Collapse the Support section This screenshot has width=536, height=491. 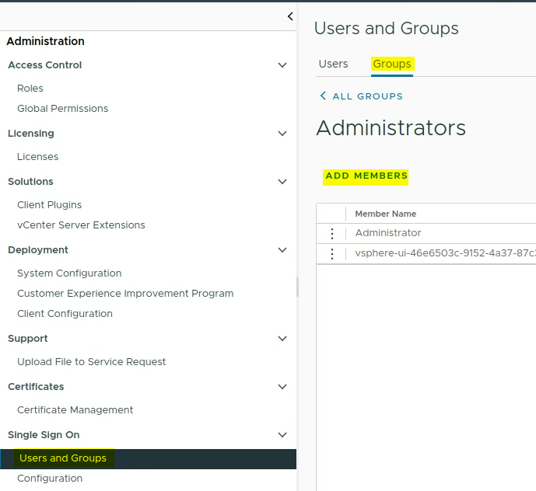[282, 339]
